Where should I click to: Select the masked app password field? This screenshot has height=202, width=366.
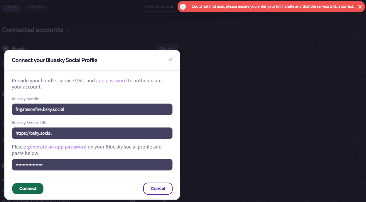pyautogui.click(x=92, y=165)
